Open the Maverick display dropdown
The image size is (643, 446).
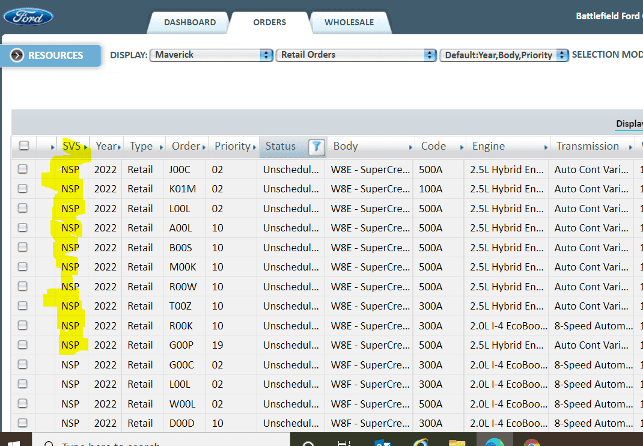coord(211,55)
